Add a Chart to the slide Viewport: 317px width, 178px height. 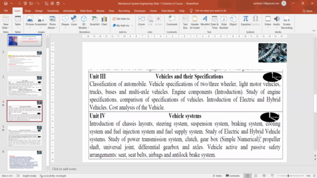[x=104, y=21]
